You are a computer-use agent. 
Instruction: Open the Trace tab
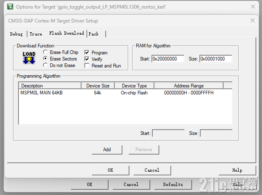[x=36, y=34]
